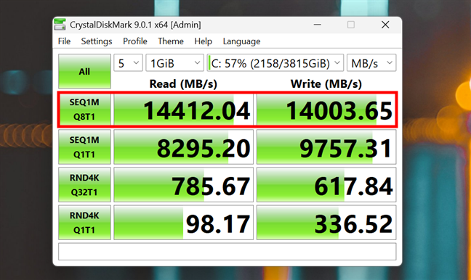Image resolution: width=471 pixels, height=280 pixels.
Task: Click the 8295.20 read result
Action: click(x=184, y=147)
